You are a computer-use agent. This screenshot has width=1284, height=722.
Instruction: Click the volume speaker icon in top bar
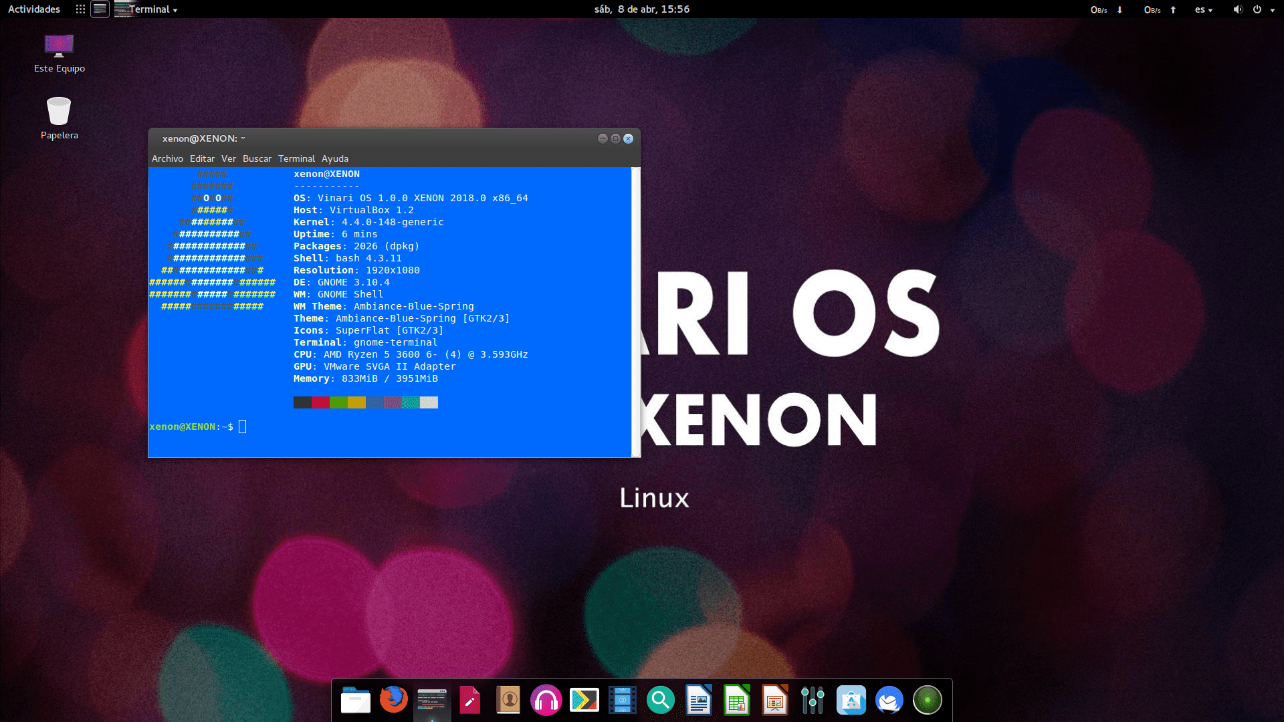pyautogui.click(x=1238, y=9)
